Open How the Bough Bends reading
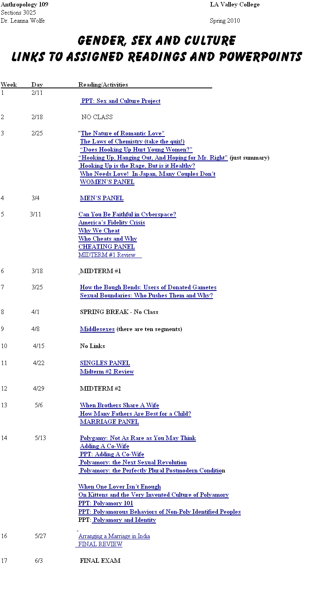This screenshot has width=310, height=609. click(148, 287)
